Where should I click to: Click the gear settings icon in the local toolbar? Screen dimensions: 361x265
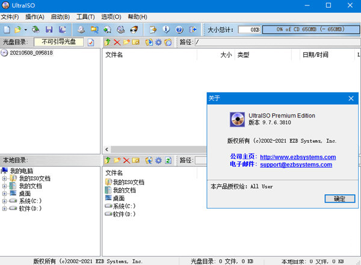(158, 161)
